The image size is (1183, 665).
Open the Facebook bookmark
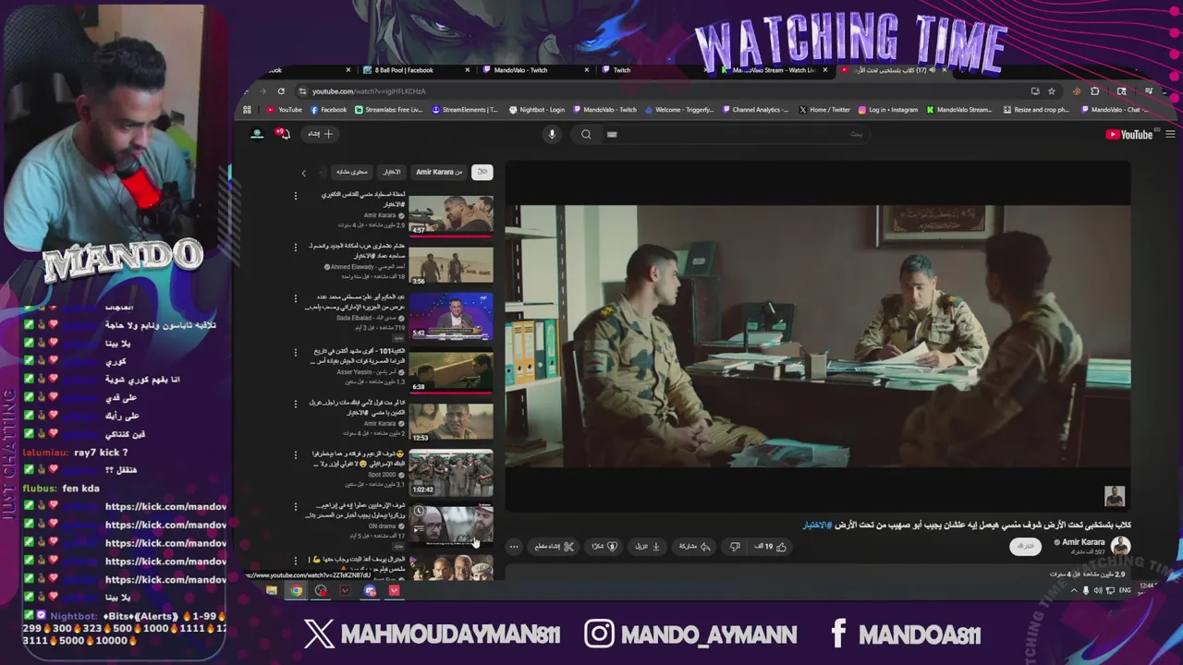(x=328, y=110)
